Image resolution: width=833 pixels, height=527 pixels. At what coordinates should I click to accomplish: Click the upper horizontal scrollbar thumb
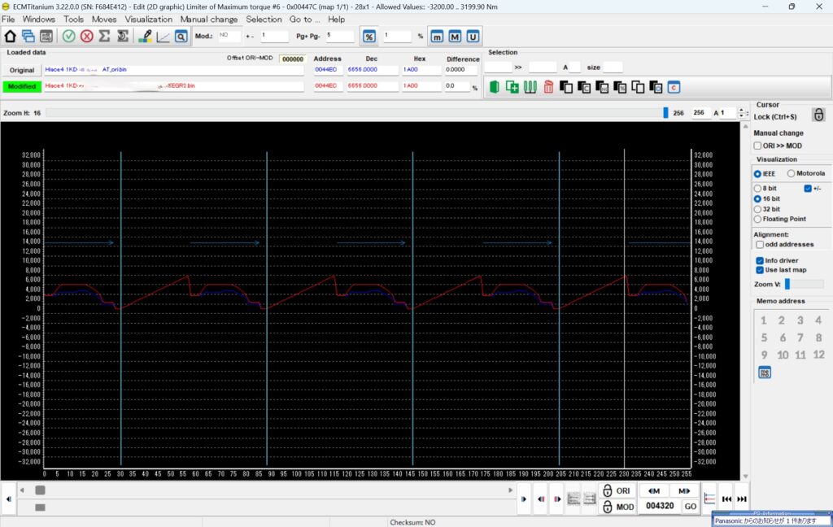40,490
